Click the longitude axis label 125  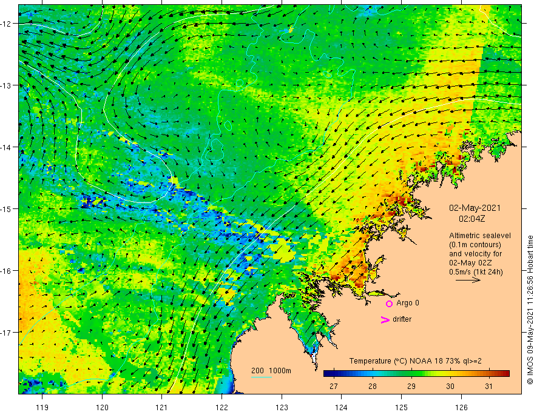(401, 407)
